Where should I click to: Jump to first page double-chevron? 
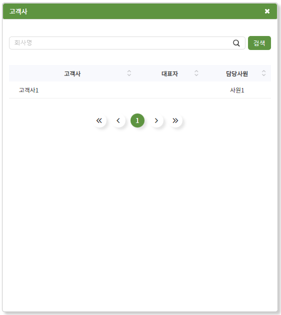(99, 120)
